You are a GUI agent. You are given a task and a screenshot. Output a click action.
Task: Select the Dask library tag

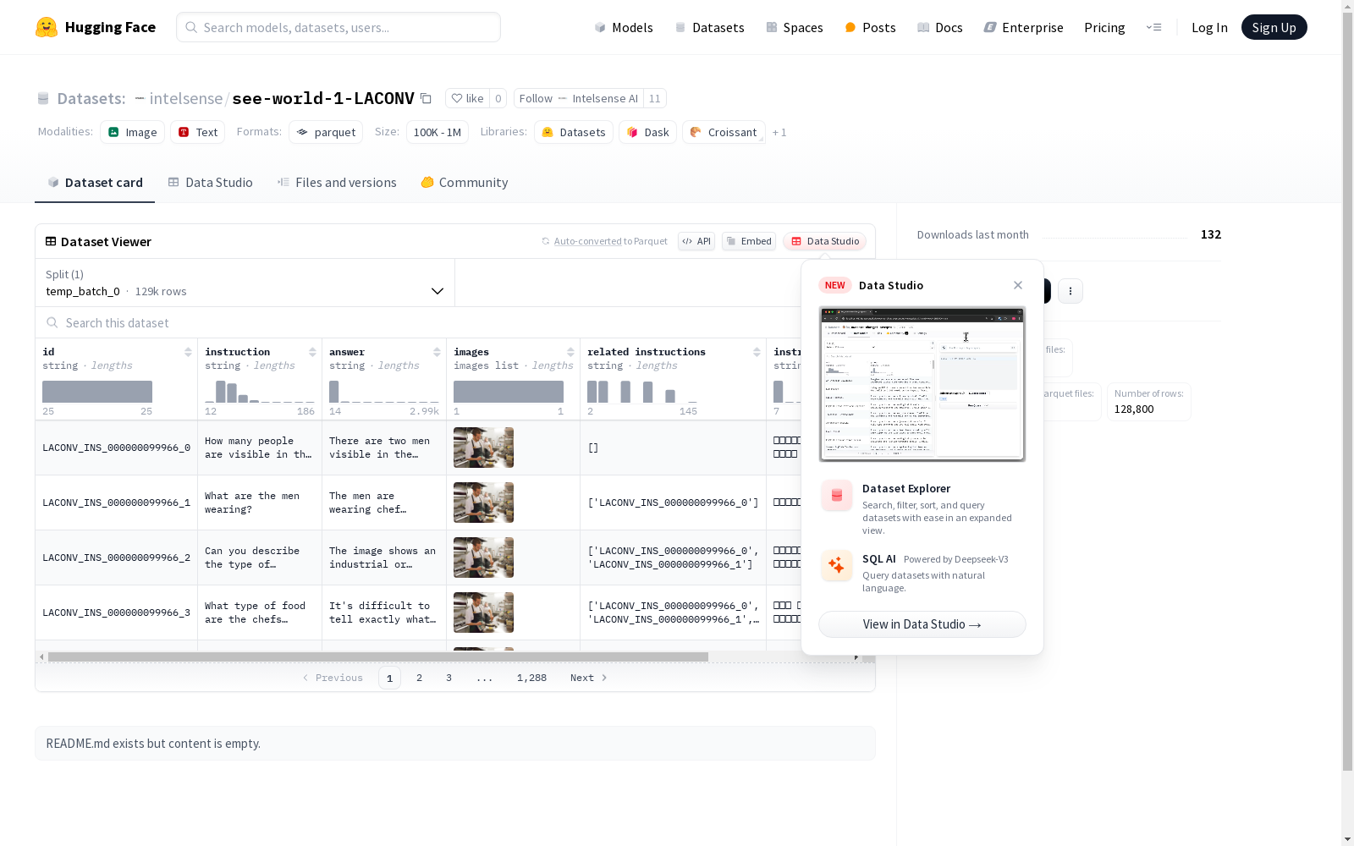tap(648, 132)
